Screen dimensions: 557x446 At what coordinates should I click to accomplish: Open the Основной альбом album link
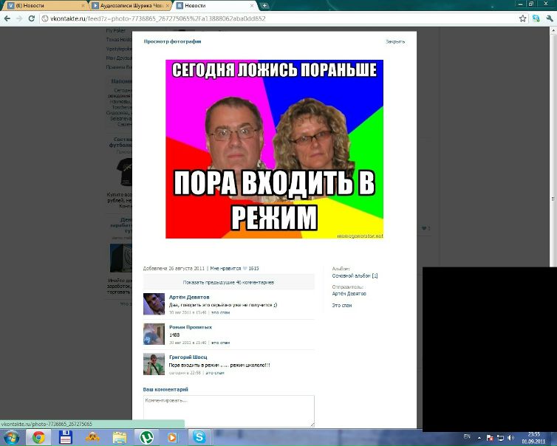pyautogui.click(x=355, y=275)
